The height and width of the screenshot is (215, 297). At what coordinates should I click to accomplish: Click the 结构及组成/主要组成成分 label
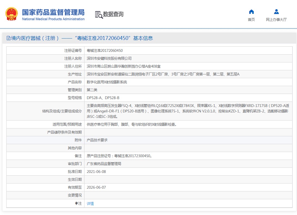click(62, 111)
